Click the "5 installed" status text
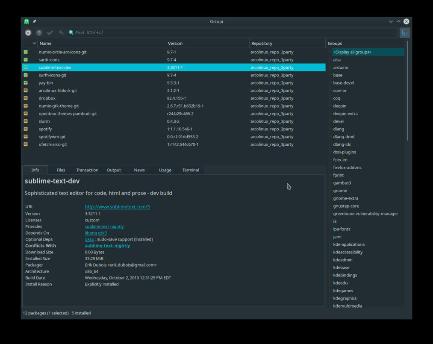The height and width of the screenshot is (344, 433). (x=81, y=313)
